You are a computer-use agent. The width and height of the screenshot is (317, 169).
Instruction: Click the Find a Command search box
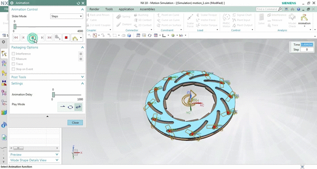[x=269, y=9]
